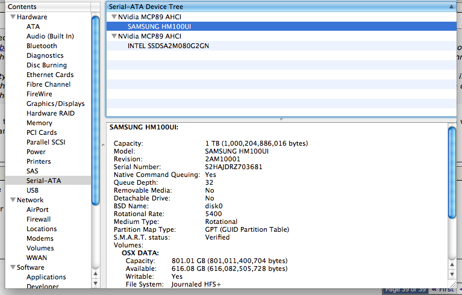This screenshot has width=462, height=295.
Task: Select Printers entry
Action: (39, 161)
